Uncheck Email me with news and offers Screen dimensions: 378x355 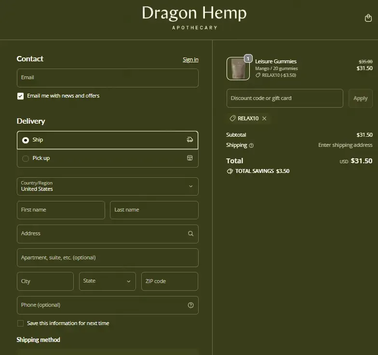point(20,96)
